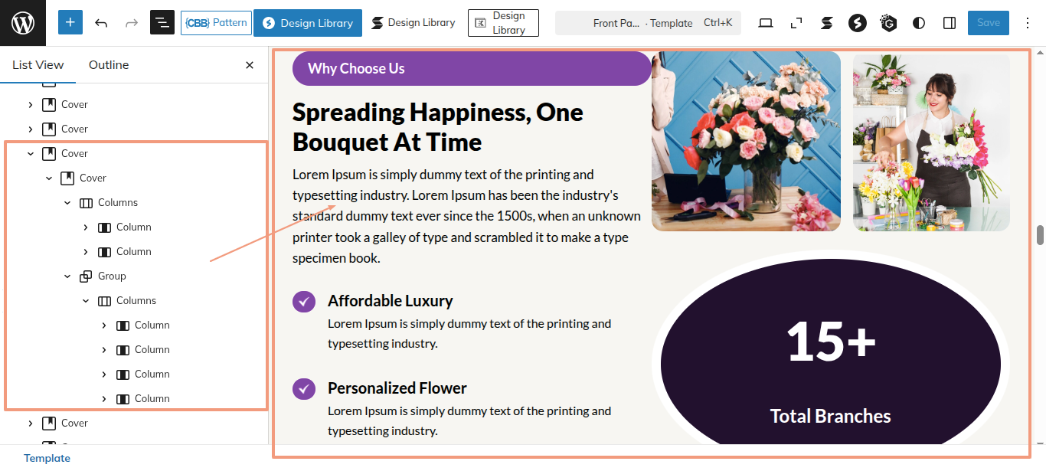
Task: Switch to laptop device preview icon
Action: (766, 23)
